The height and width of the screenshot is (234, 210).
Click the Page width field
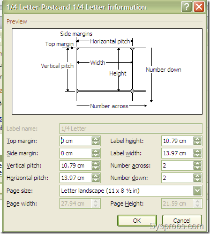(80, 203)
